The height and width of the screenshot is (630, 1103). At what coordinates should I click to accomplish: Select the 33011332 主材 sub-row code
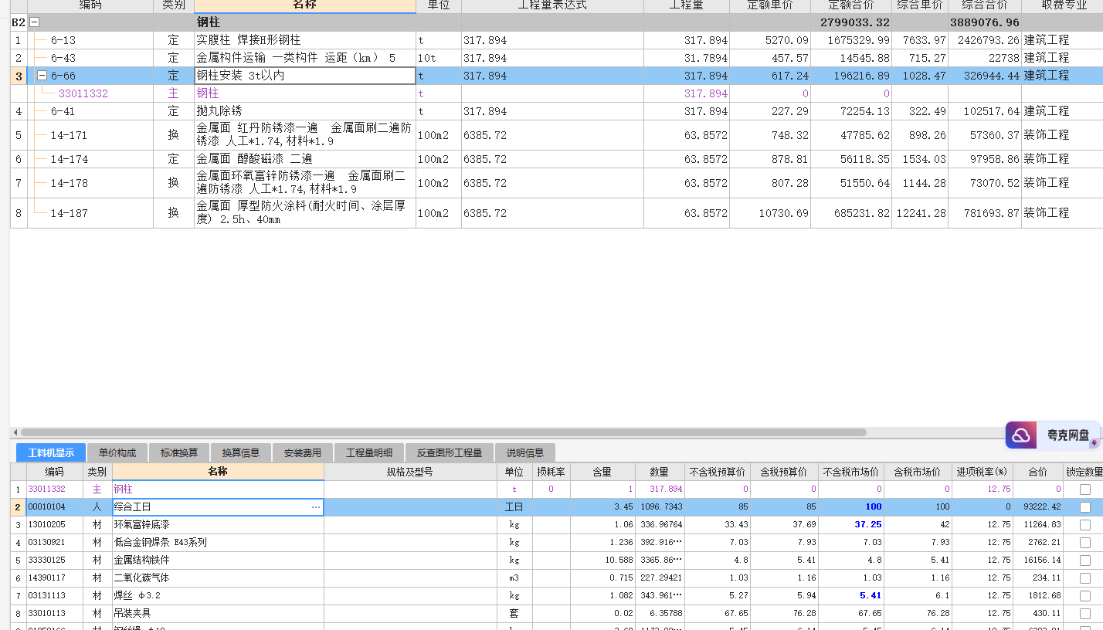[83, 93]
